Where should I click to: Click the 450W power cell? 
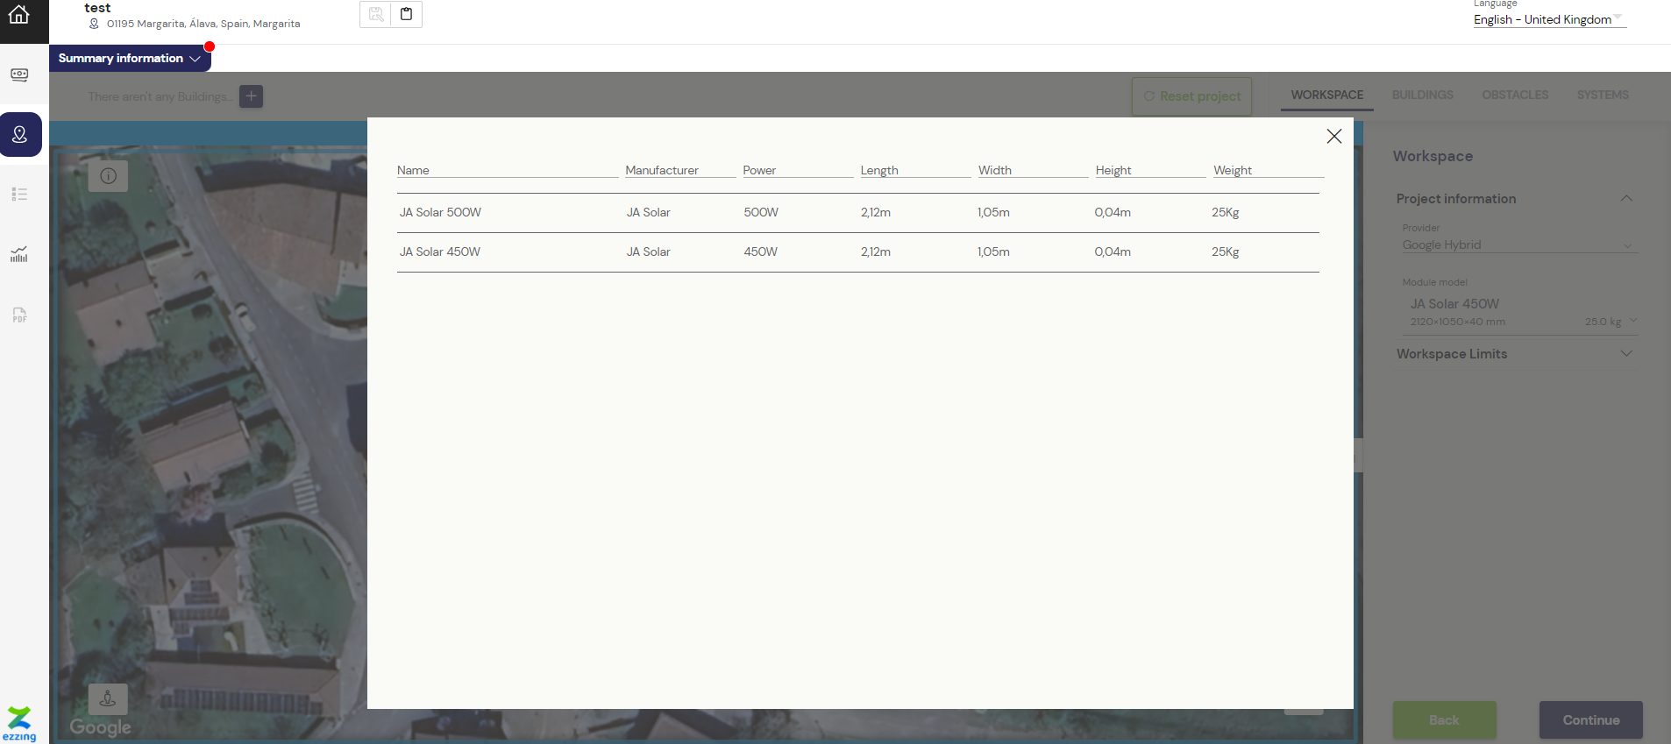pyautogui.click(x=761, y=252)
